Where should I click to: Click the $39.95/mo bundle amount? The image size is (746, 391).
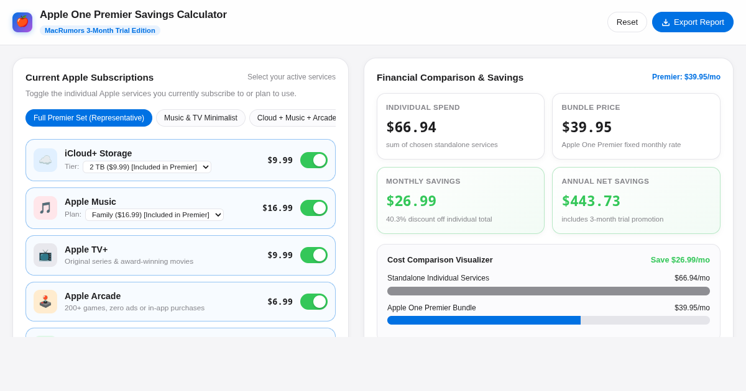point(692,308)
